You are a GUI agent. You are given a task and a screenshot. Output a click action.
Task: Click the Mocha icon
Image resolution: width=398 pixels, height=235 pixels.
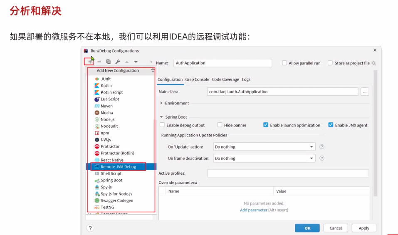coord(97,113)
